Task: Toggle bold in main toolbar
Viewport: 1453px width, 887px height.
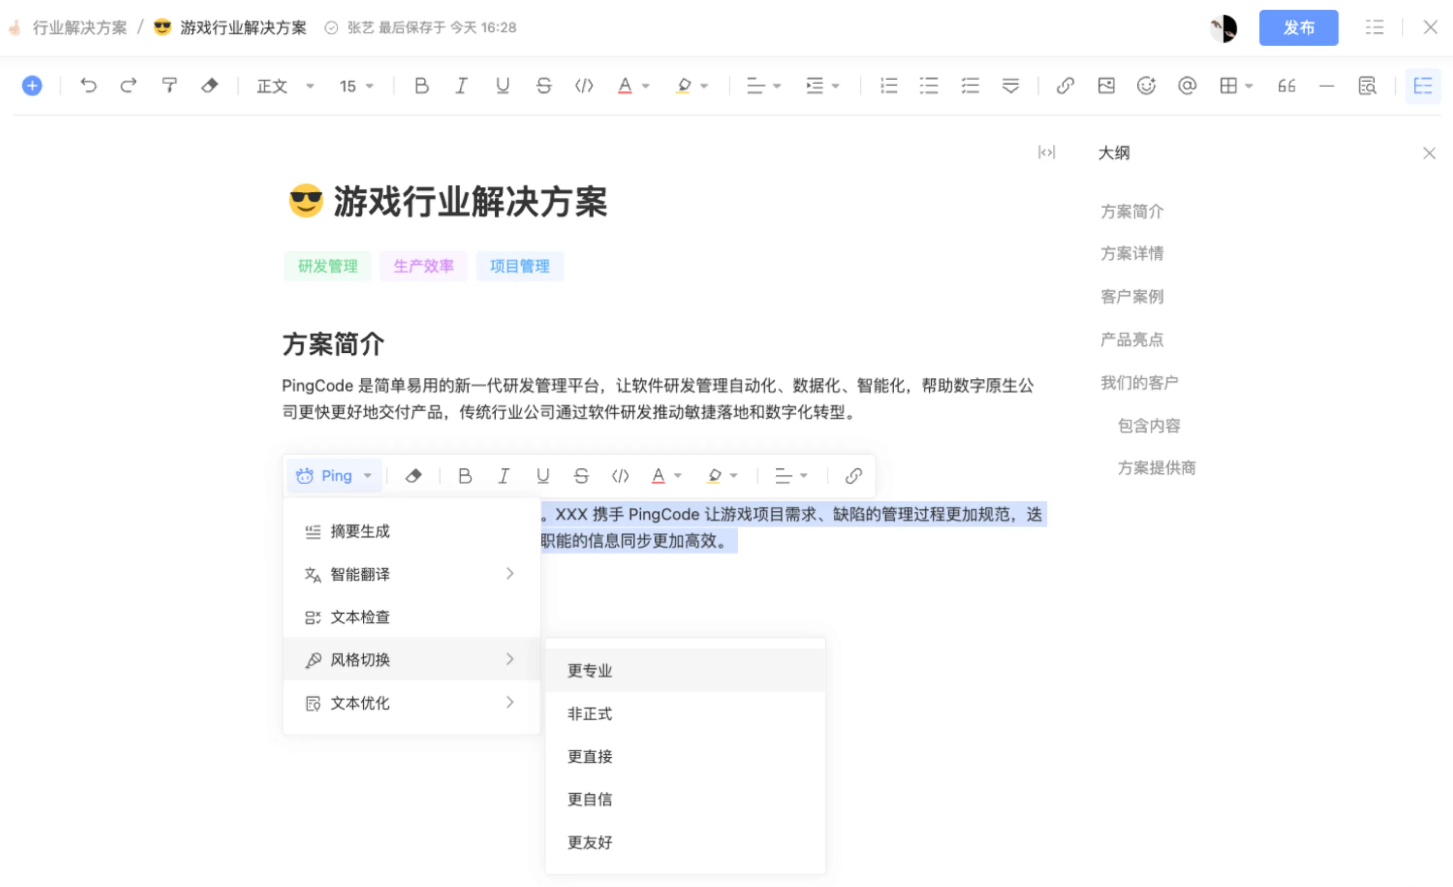Action: coord(421,86)
